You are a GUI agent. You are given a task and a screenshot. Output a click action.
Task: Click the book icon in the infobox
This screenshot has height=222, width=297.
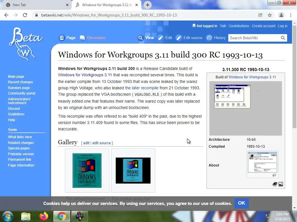(x=275, y=184)
